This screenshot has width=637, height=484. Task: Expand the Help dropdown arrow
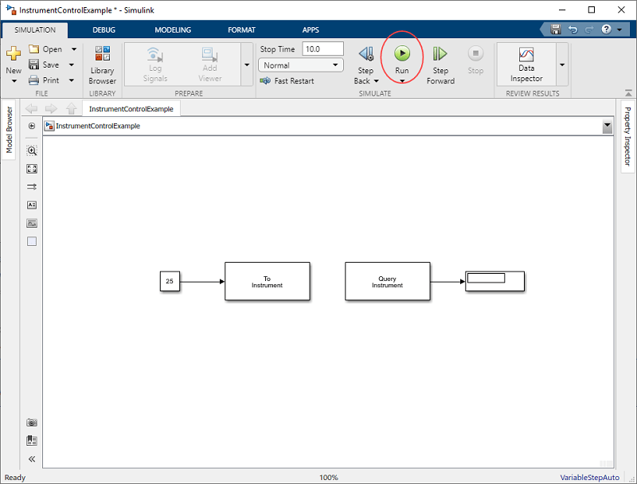[x=619, y=29]
